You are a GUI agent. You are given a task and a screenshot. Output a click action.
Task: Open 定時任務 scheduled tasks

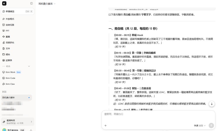pos(18,25)
